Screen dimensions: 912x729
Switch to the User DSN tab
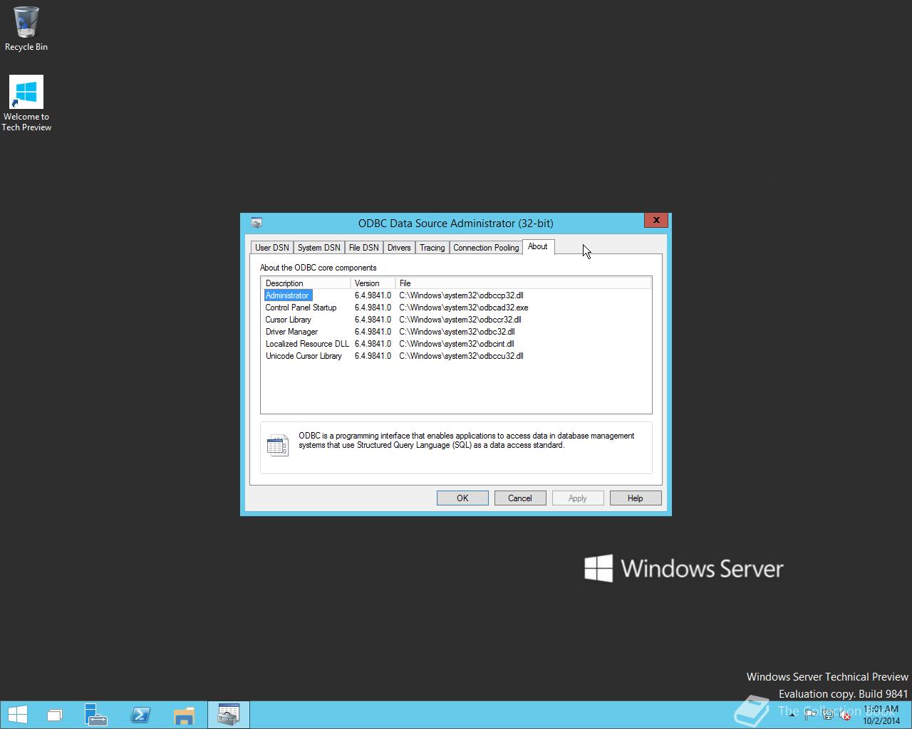[272, 248]
